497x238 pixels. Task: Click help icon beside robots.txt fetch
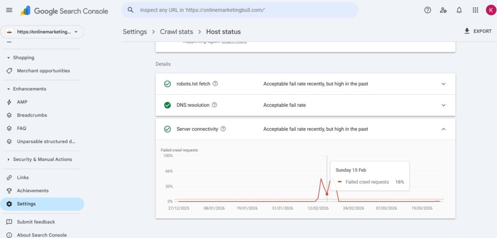[x=215, y=84]
